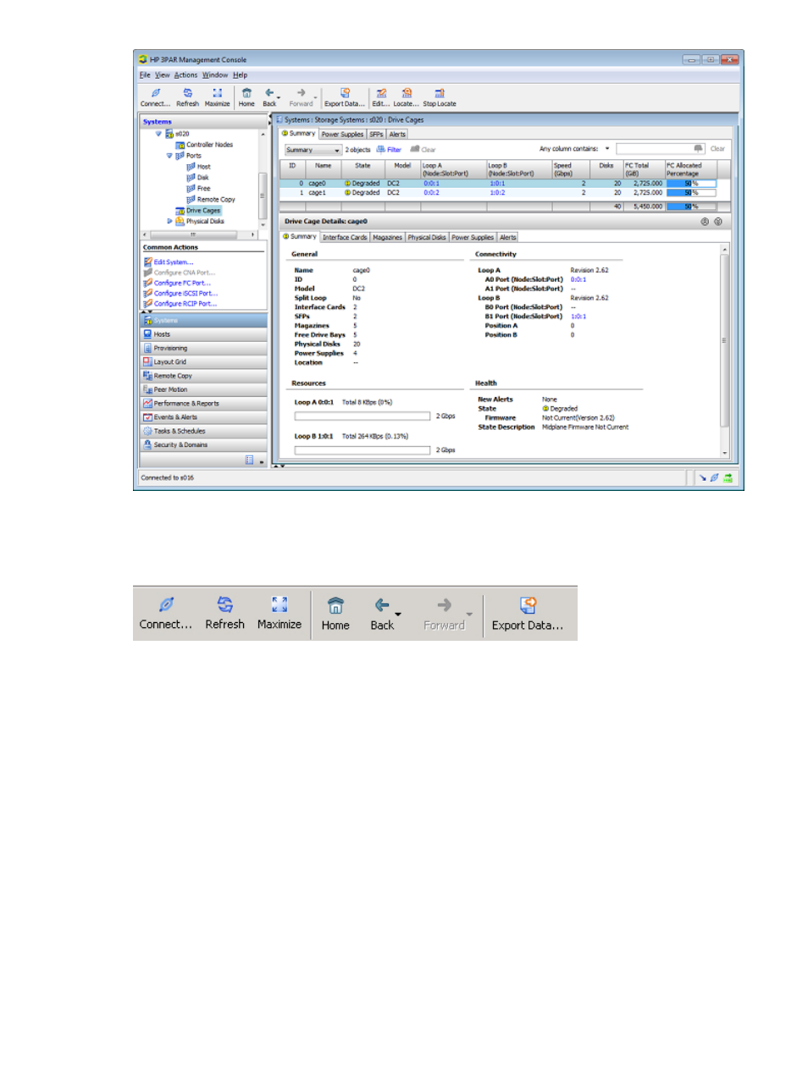Open Performance & Reports manager pane
The height and width of the screenshot is (1075, 808).
(x=203, y=404)
